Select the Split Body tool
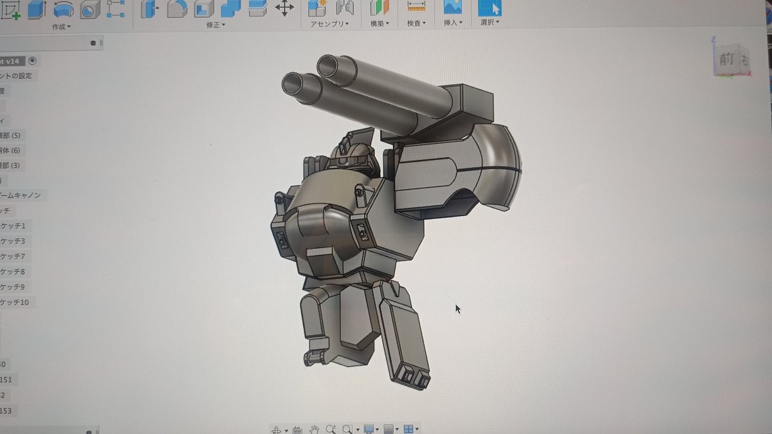Viewport: 772px width, 434px height. [x=257, y=8]
